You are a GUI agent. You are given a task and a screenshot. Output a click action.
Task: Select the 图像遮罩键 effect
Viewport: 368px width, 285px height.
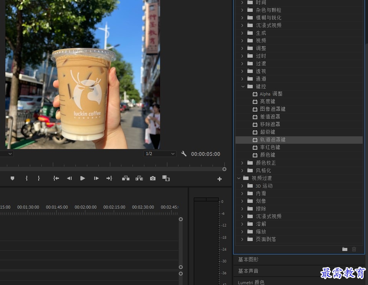pyautogui.click(x=273, y=109)
